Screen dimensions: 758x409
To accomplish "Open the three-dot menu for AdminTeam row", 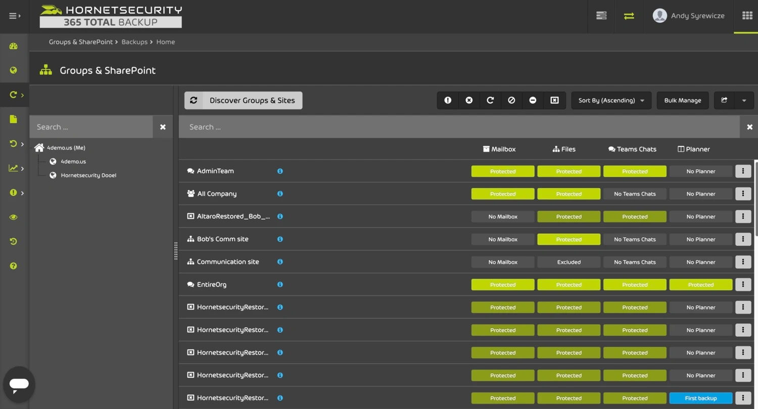I will pos(743,171).
